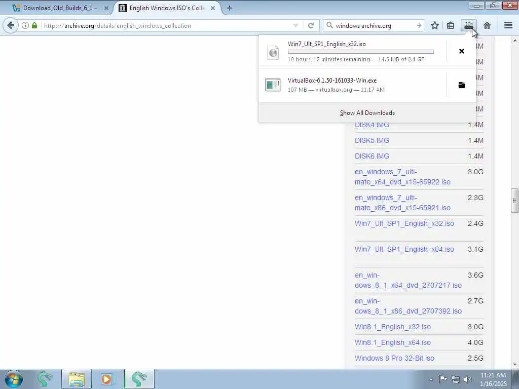
Task: Go to the Firefox home page icon
Action: click(487, 25)
